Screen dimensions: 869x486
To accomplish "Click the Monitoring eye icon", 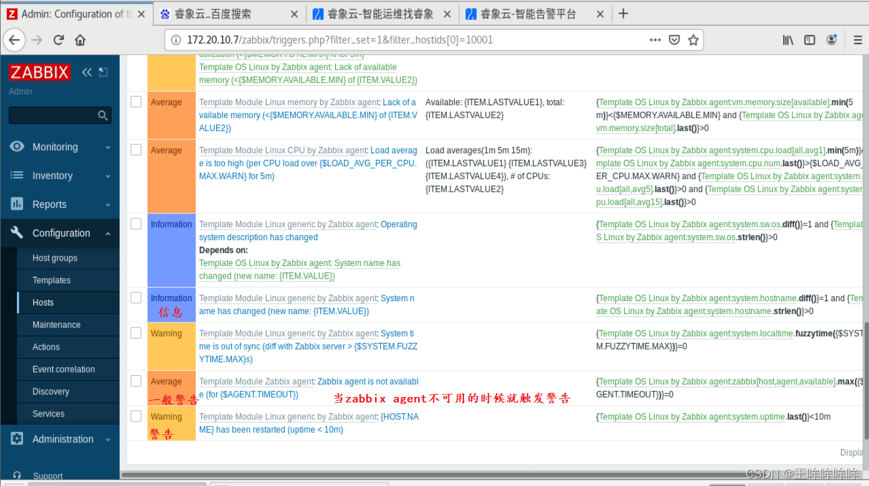I will (17, 147).
